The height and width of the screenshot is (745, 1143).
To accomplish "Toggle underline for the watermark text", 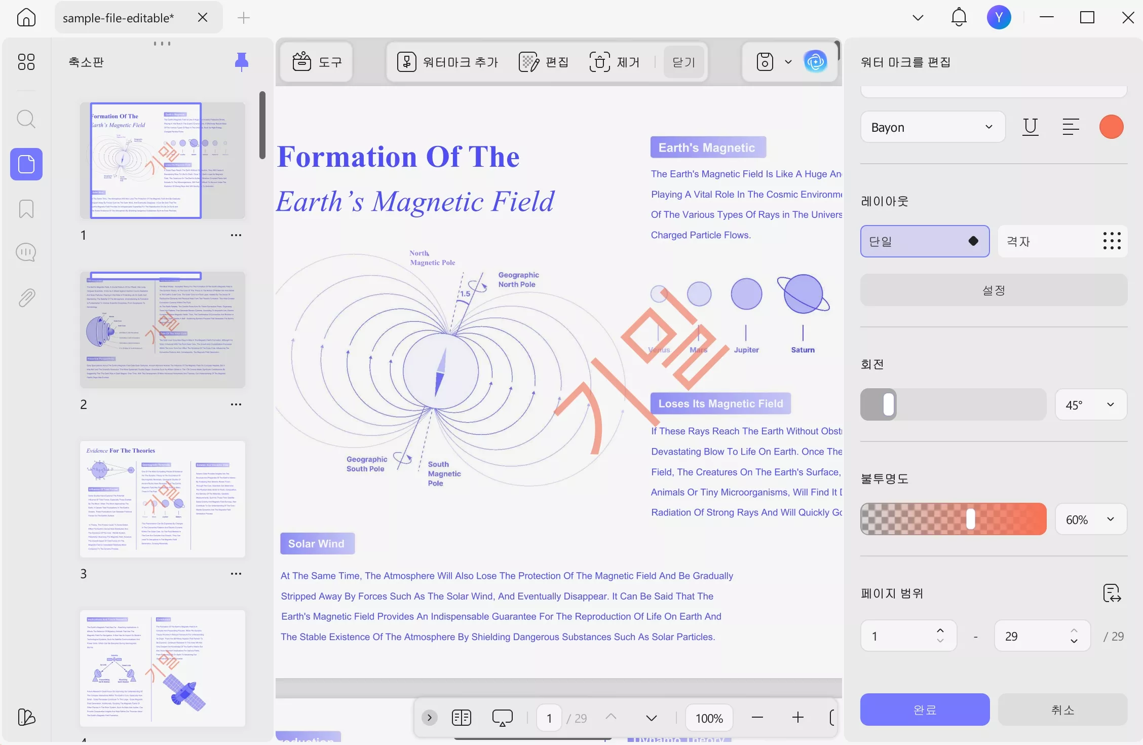I will [x=1031, y=127].
